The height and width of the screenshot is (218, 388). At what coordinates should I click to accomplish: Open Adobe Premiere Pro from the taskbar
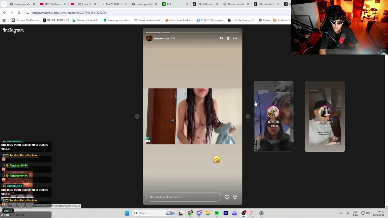[x=226, y=213]
